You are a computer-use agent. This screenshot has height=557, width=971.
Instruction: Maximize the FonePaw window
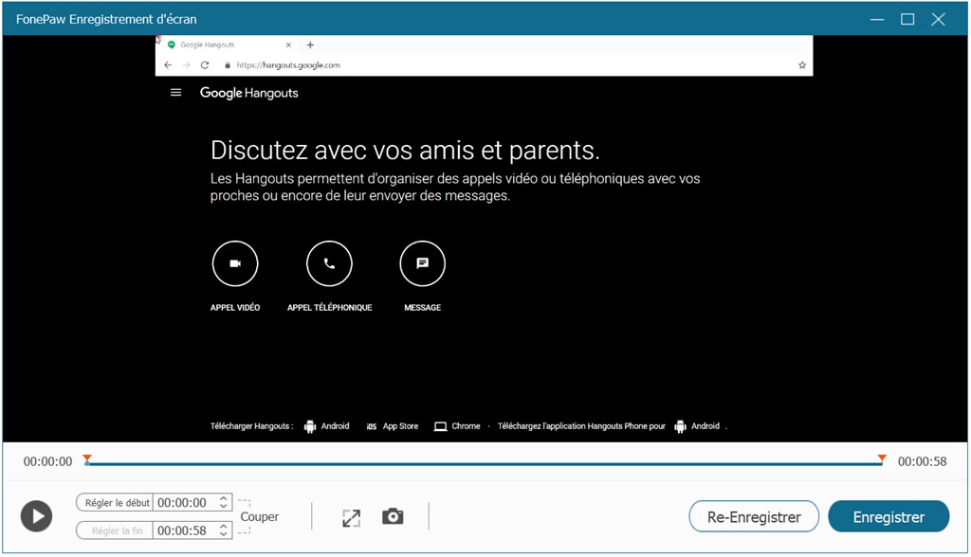point(907,19)
